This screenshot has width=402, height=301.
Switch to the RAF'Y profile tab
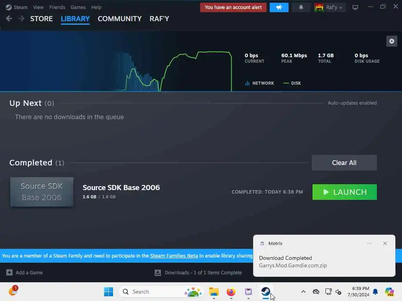point(159,19)
